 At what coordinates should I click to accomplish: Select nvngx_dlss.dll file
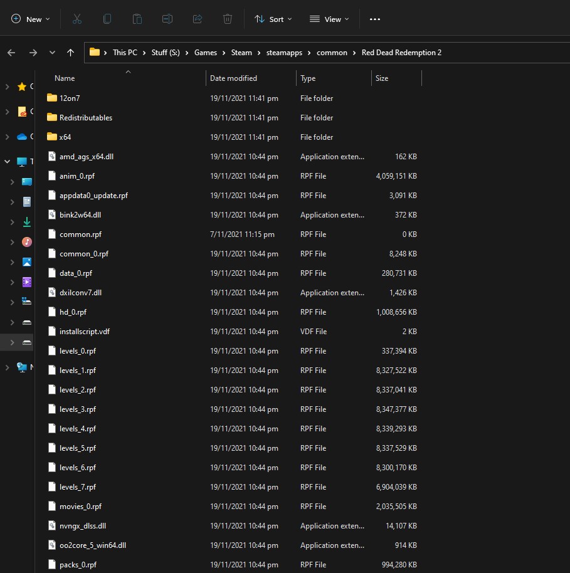(x=233, y=526)
